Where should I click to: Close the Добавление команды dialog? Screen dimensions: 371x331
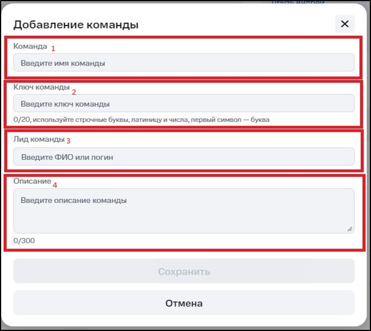click(x=344, y=24)
